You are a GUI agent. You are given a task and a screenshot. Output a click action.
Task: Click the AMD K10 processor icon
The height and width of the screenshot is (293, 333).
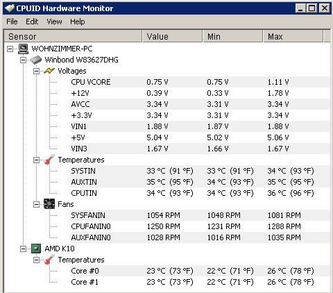tap(36, 249)
